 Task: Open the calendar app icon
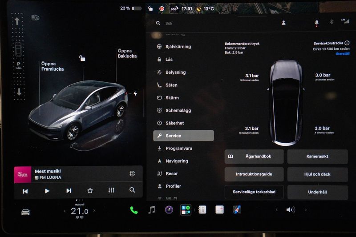219,209
